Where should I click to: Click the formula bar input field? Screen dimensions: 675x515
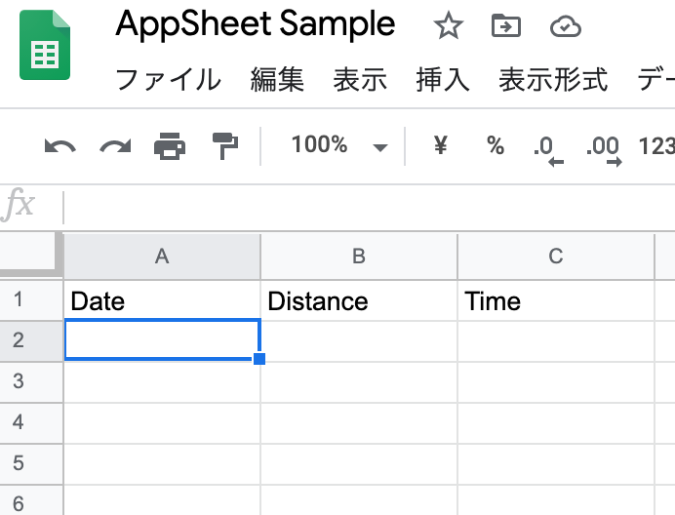point(371,208)
